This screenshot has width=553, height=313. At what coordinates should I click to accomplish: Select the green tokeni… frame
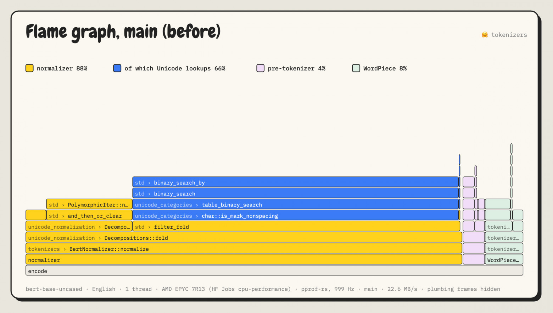tap(498, 226)
